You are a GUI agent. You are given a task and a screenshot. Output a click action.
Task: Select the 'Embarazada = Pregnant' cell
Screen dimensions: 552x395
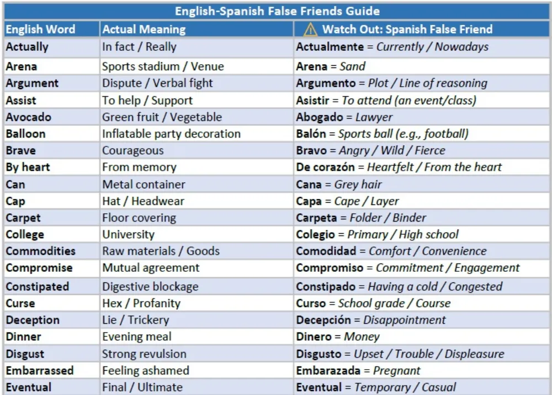pos(421,371)
